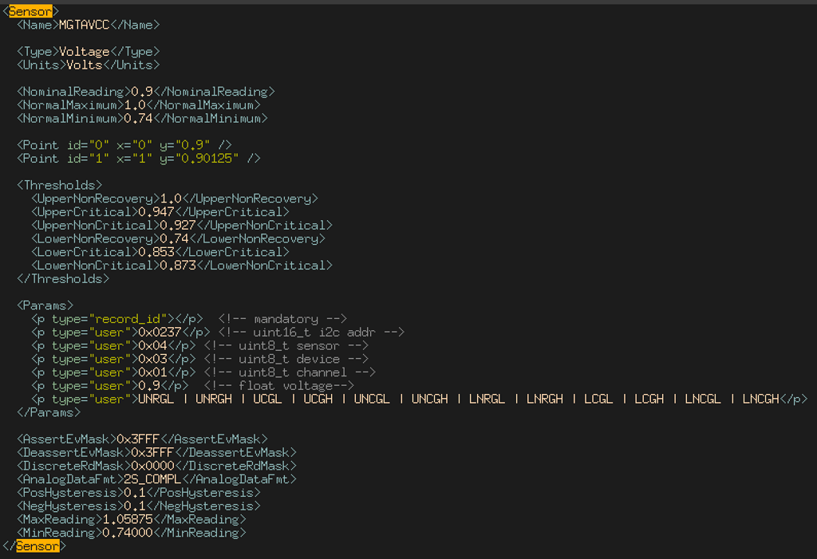The image size is (817, 559).
Task: Select the channel param value 0x01
Action: 152,372
